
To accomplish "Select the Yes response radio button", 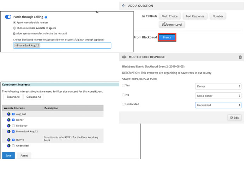I will click(123, 85).
